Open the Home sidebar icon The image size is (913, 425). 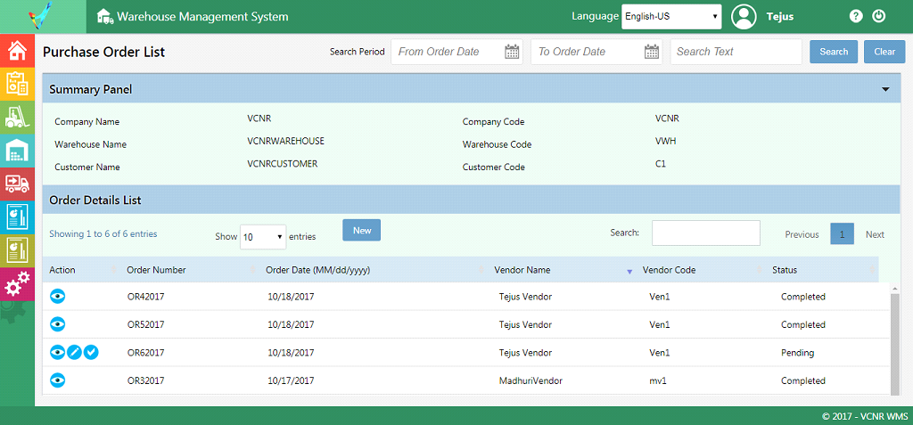point(17,51)
